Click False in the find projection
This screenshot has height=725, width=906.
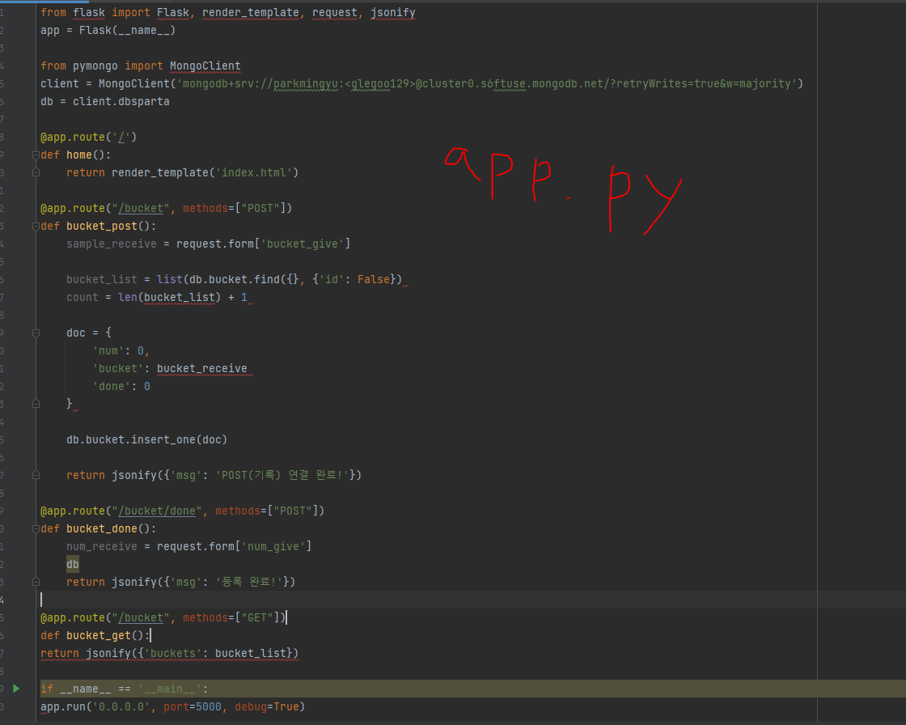point(373,280)
